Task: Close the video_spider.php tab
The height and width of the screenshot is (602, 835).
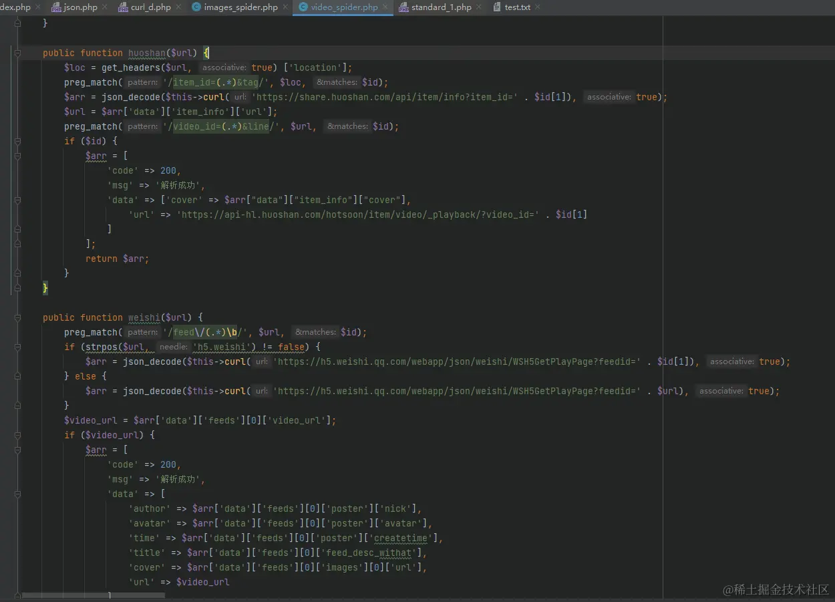Action: click(385, 7)
